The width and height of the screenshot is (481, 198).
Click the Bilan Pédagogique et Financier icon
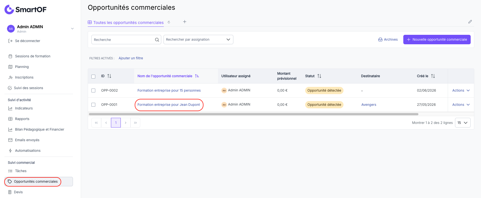coord(10,129)
